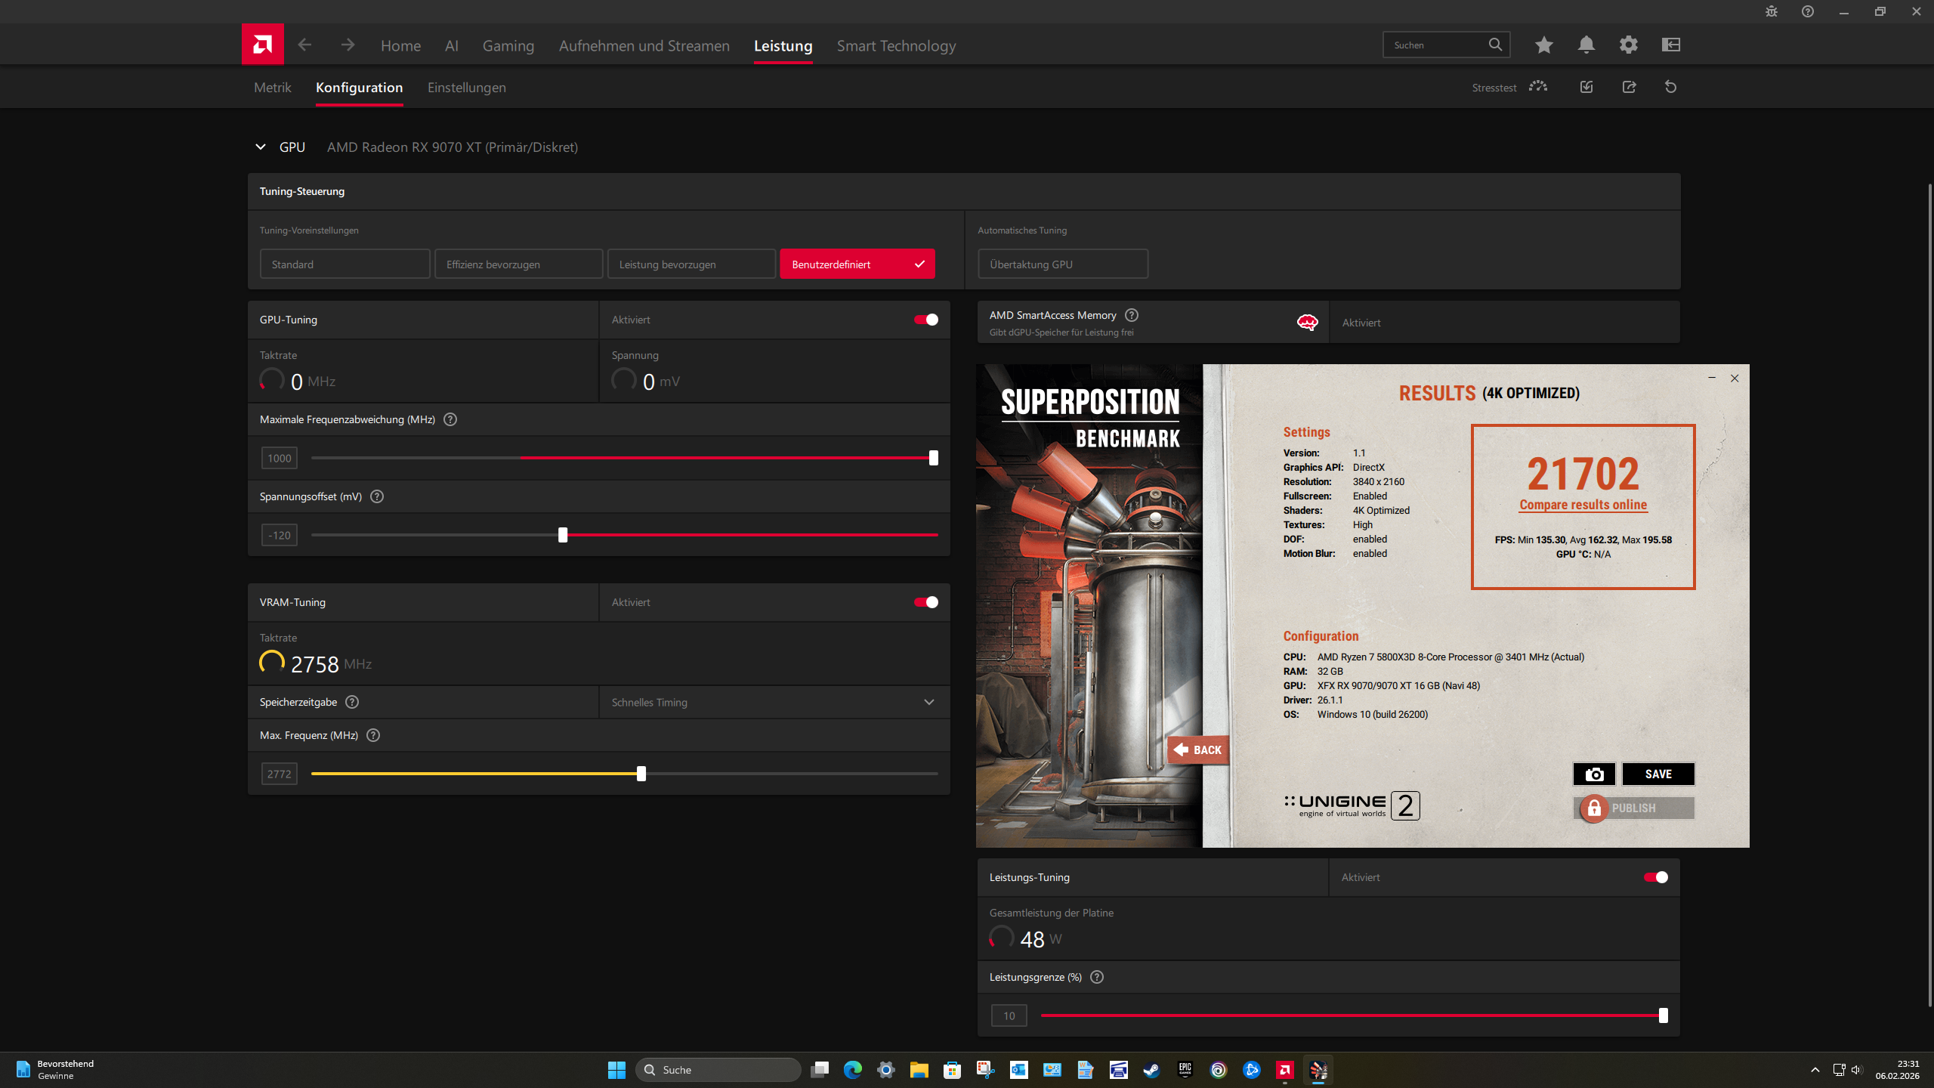Turn off the VRAM-Tuning switch
The width and height of the screenshot is (1934, 1088).
925,602
